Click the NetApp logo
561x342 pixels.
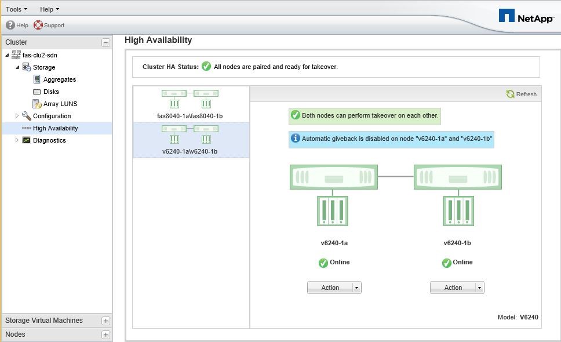pos(526,16)
